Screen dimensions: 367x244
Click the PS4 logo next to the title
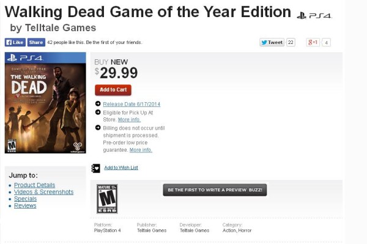[314, 16]
